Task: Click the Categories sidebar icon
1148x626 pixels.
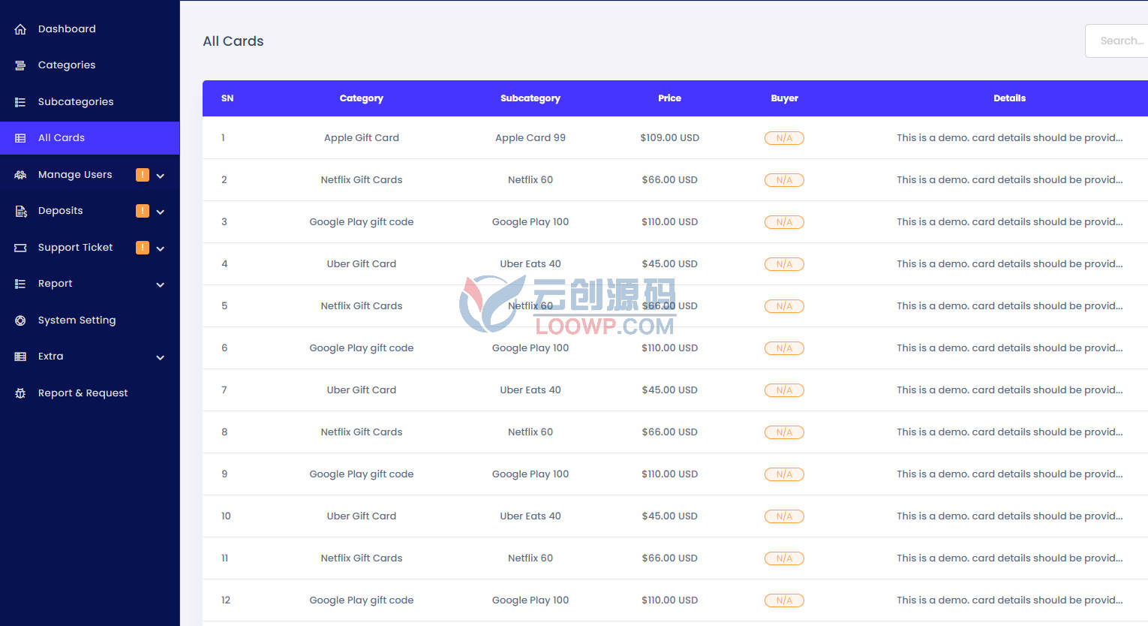Action: coord(20,65)
